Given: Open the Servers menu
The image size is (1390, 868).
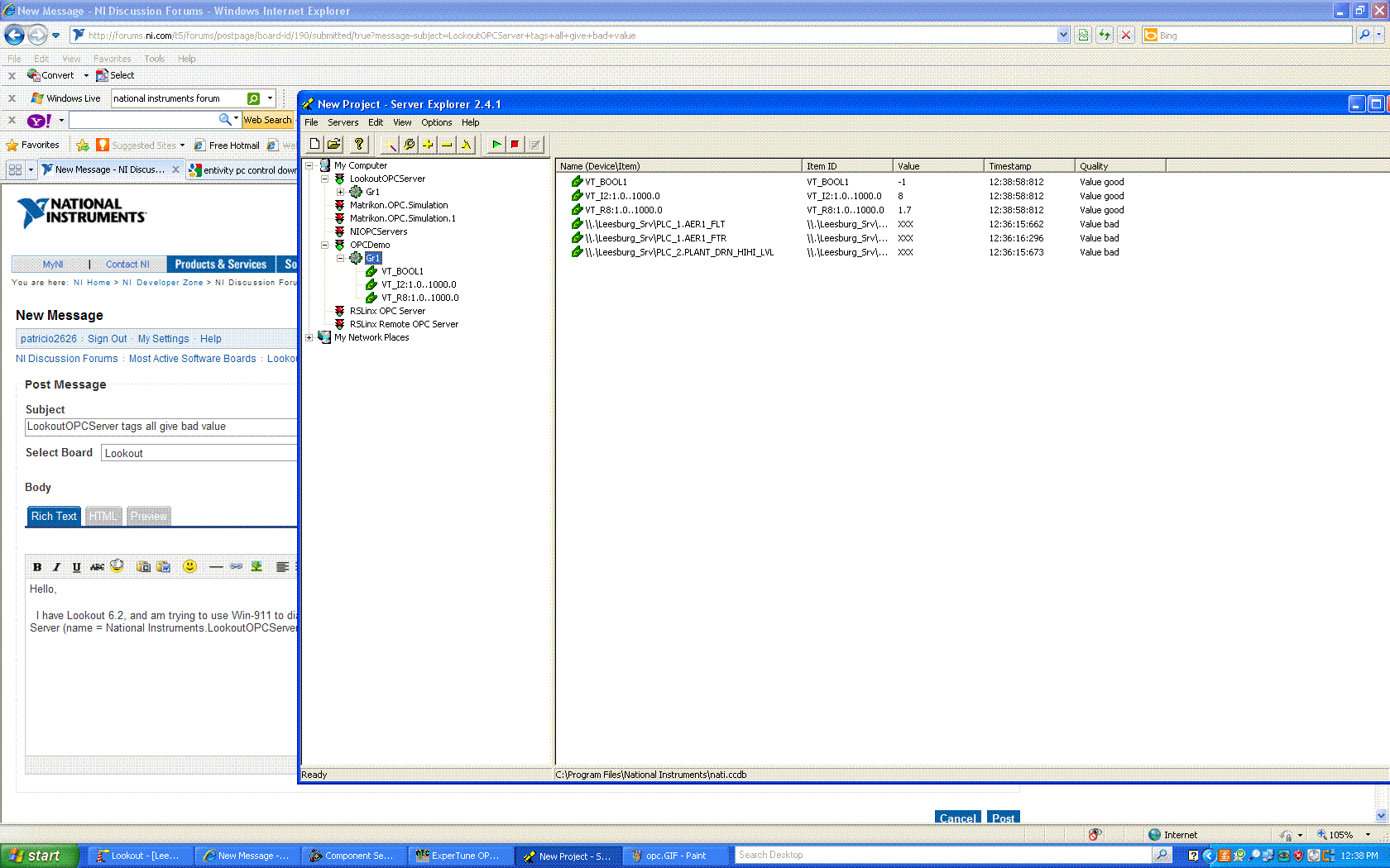Looking at the screenshot, I should [343, 122].
